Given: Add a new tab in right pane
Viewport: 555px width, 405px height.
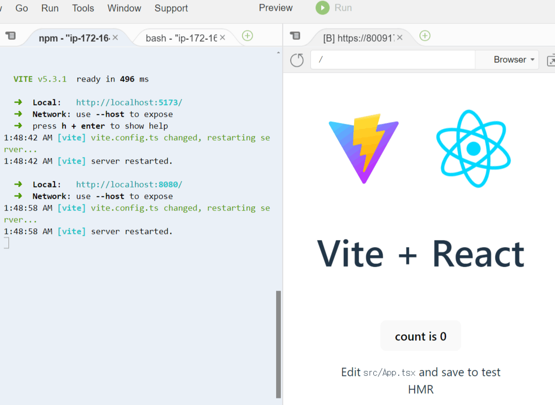Looking at the screenshot, I should [x=425, y=36].
